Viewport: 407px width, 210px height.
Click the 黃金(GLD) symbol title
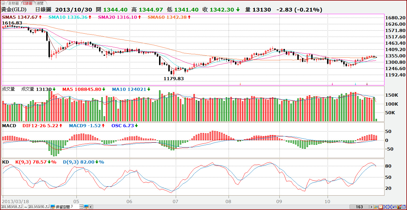[14, 10]
